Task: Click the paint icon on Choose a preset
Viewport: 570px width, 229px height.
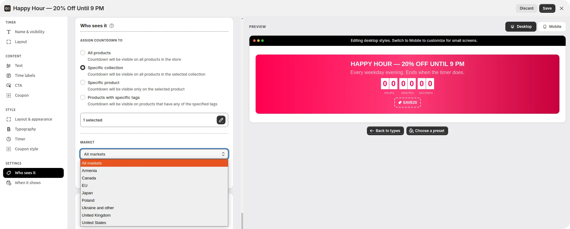Action: [x=411, y=131]
